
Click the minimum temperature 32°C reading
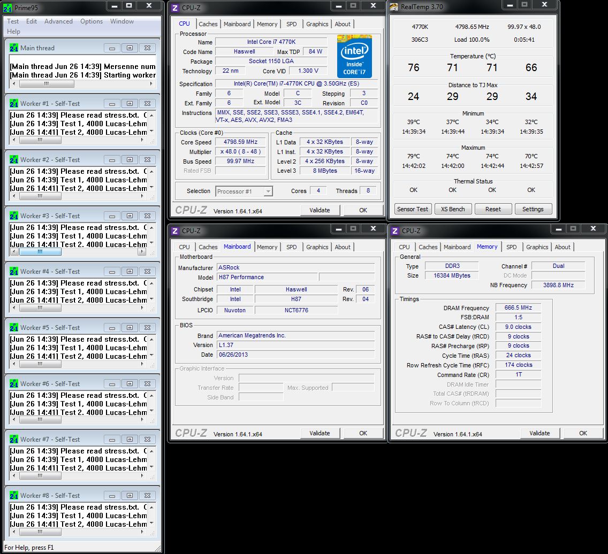coord(531,122)
